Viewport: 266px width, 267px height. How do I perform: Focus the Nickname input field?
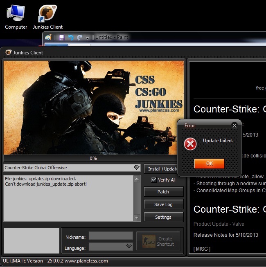111,236
